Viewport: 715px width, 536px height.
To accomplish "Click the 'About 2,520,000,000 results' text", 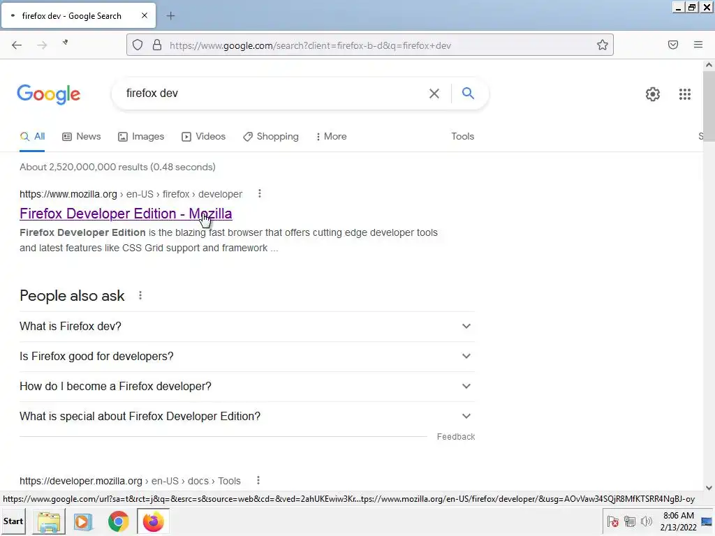I will coord(117,167).
